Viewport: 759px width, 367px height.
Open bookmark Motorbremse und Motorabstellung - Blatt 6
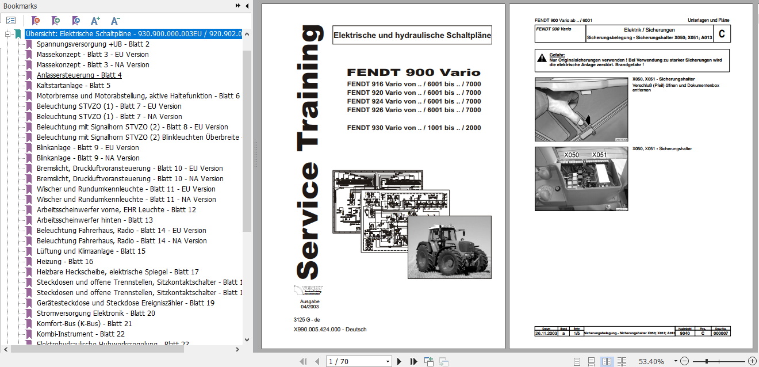tap(139, 95)
